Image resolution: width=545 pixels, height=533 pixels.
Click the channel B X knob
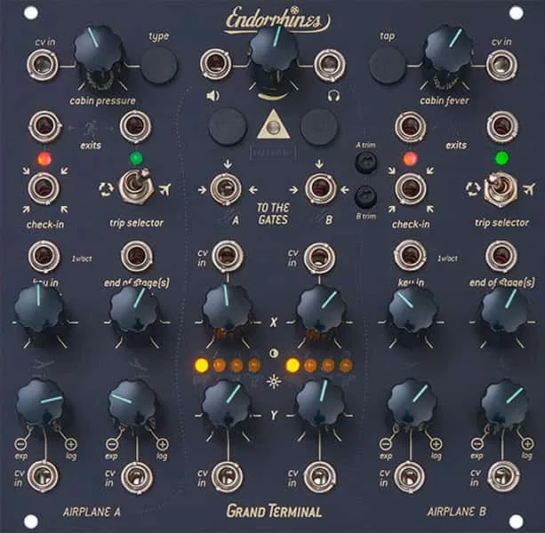320,309
